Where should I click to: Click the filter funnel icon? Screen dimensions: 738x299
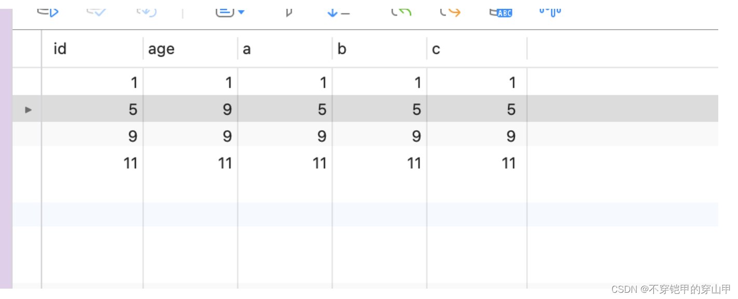[289, 11]
